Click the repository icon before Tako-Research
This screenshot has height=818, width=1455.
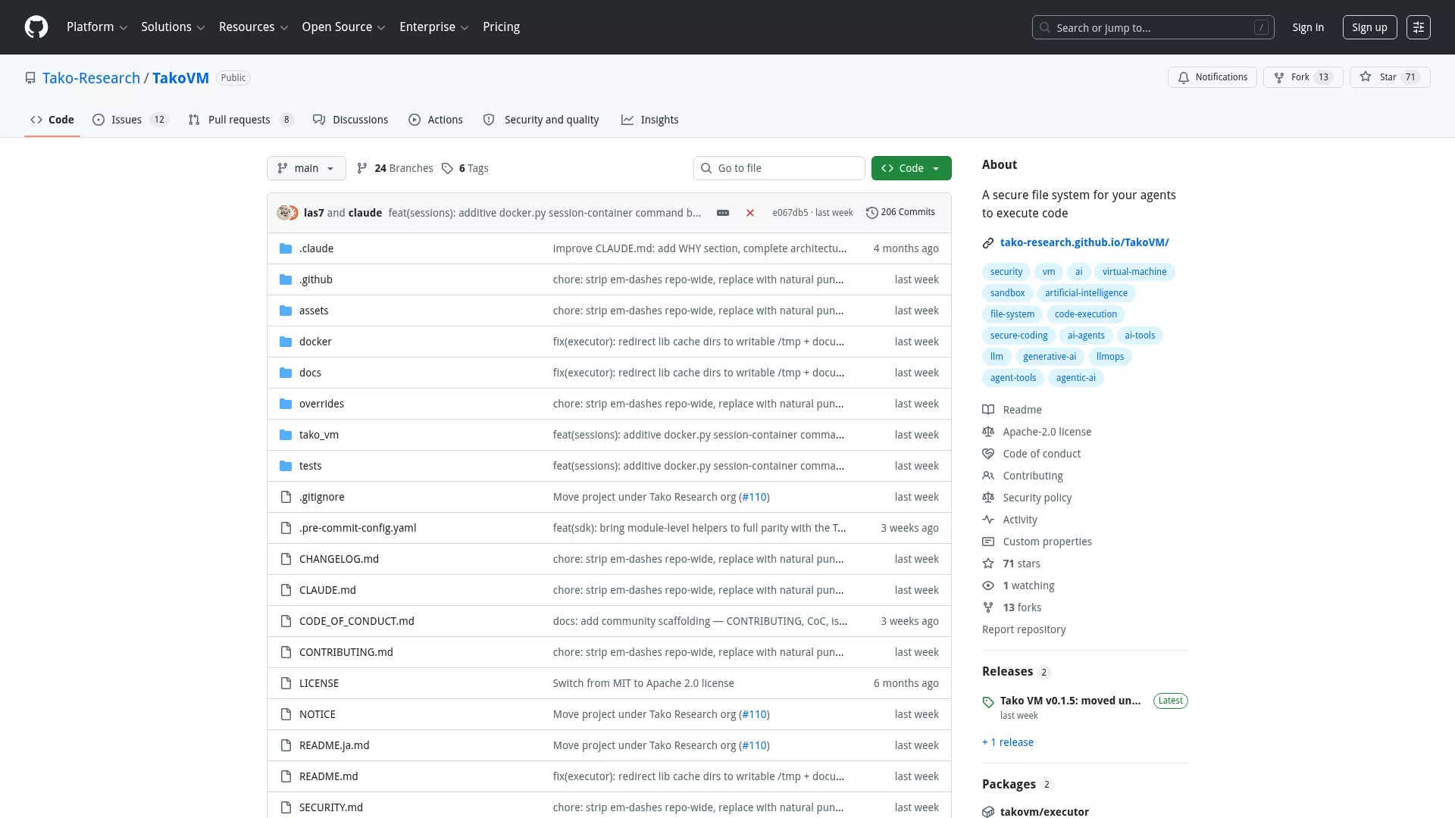point(30,78)
